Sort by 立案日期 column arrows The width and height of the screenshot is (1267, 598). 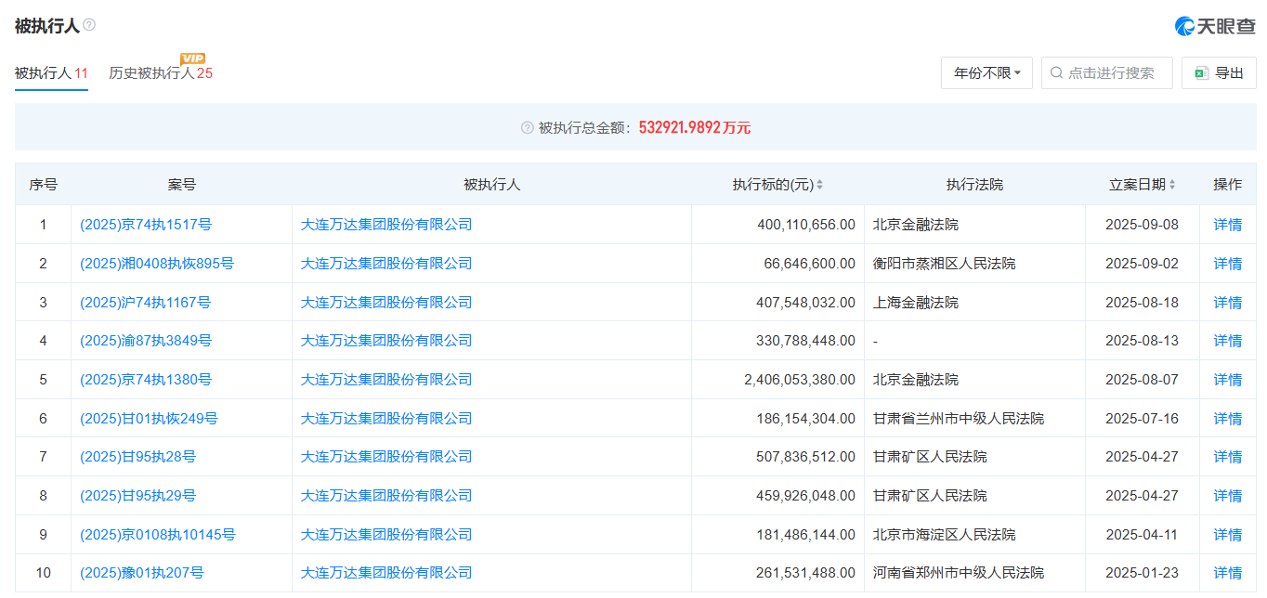[1172, 185]
